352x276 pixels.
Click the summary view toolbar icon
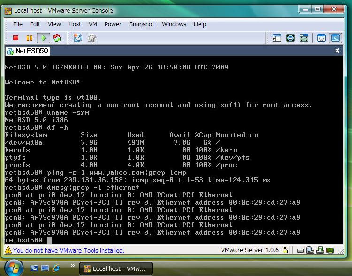point(321,38)
